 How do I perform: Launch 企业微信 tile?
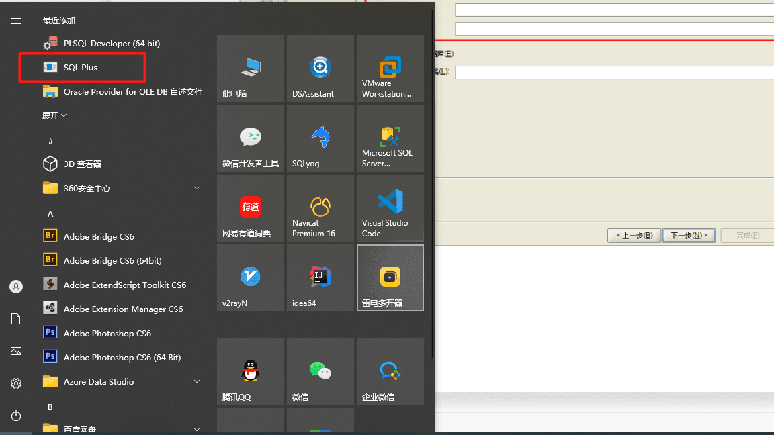pos(390,372)
